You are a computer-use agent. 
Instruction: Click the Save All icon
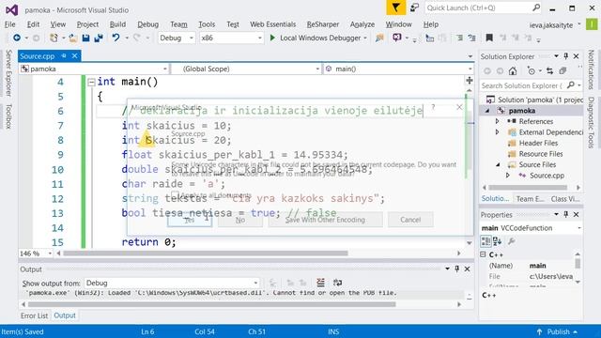(x=99, y=38)
